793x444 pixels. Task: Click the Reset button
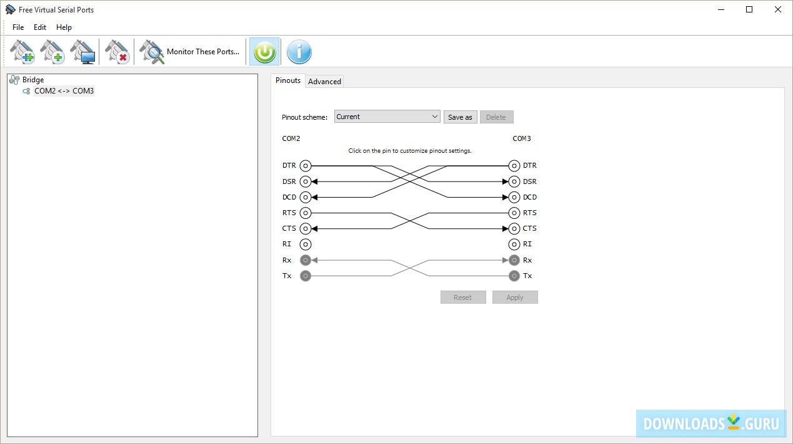coord(463,297)
